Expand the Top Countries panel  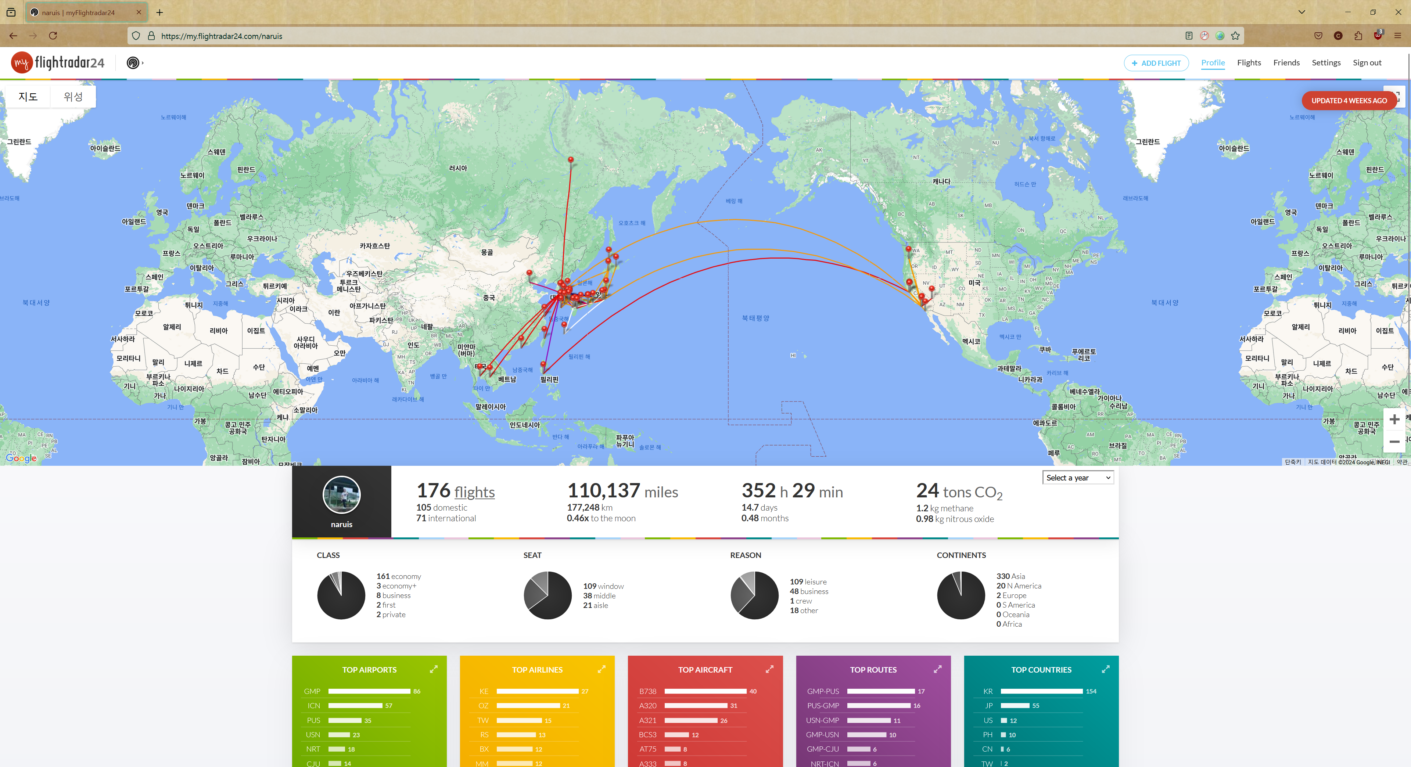[1106, 669]
